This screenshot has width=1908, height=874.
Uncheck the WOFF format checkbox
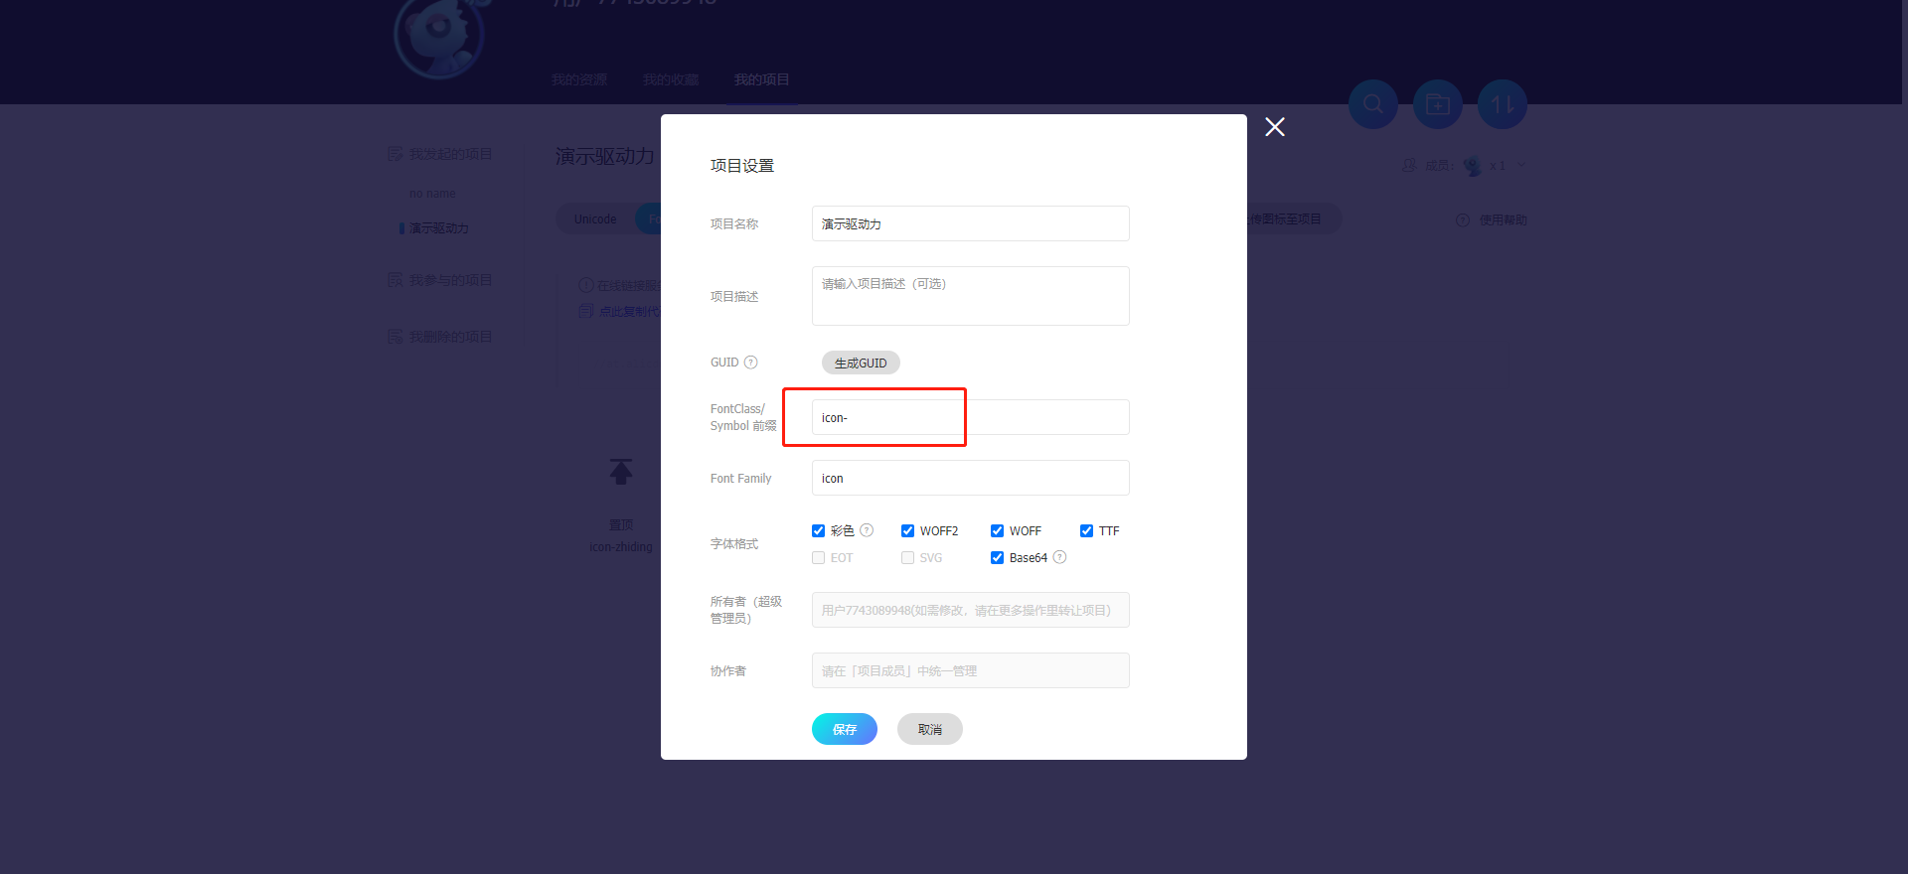click(998, 531)
